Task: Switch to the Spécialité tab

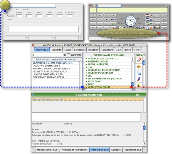Action: point(56,50)
